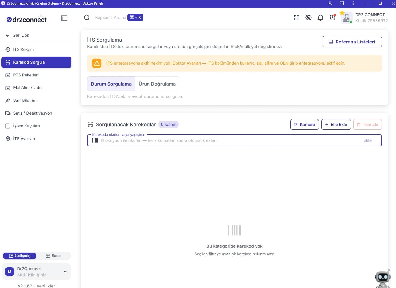Click Elle Ekle button
The width and height of the screenshot is (396, 288).
pyautogui.click(x=336, y=125)
